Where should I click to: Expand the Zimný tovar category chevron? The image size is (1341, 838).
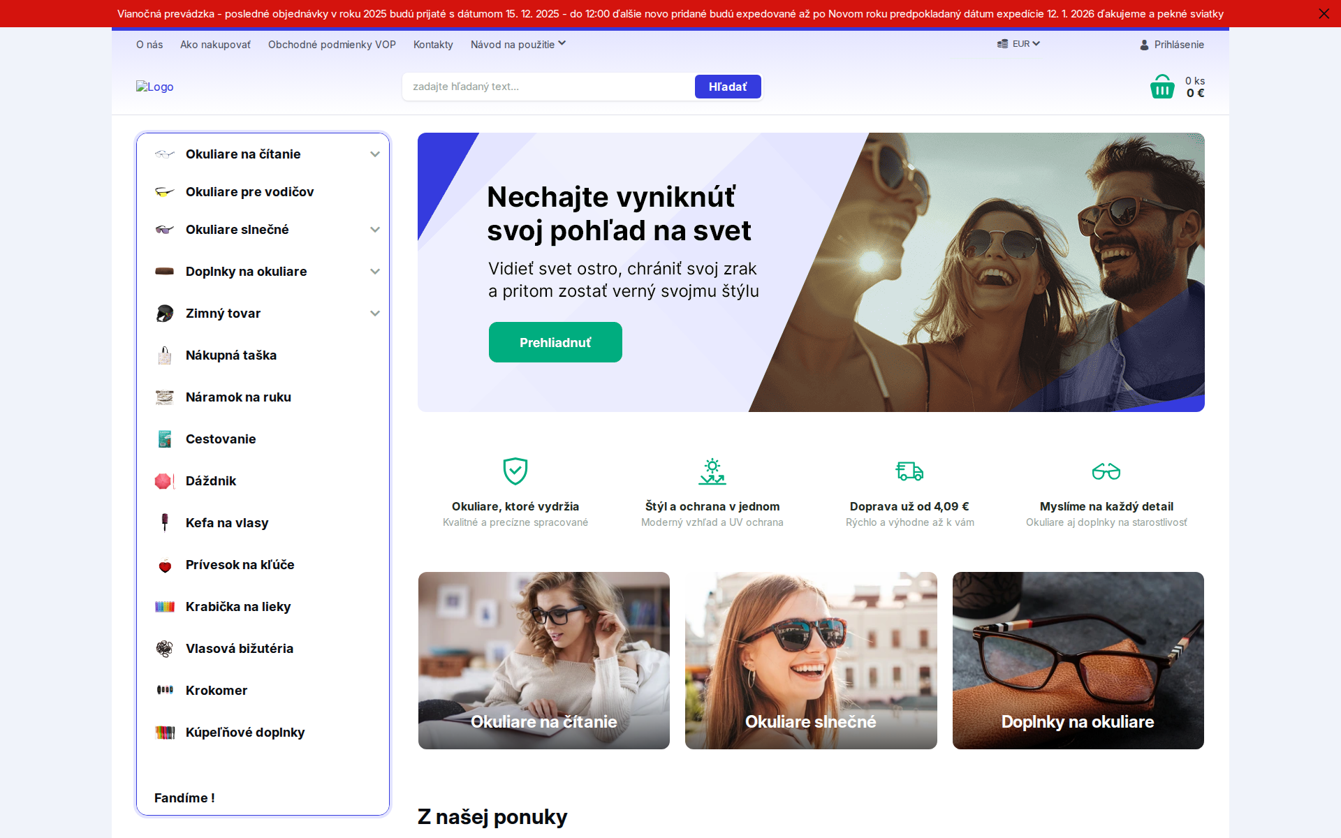[375, 313]
